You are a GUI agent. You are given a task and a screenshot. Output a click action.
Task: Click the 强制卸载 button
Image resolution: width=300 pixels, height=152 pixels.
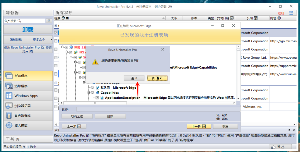pyautogui.click(x=16, y=40)
